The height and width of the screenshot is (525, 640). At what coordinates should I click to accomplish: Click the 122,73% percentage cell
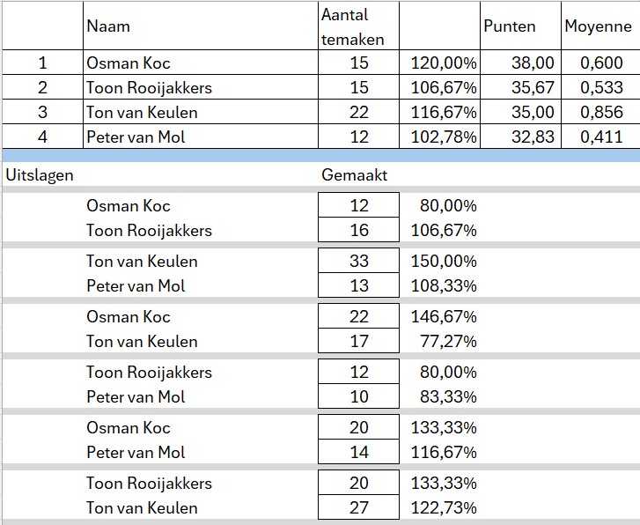click(444, 507)
